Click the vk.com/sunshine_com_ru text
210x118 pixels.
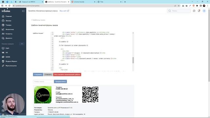tap(65, 99)
